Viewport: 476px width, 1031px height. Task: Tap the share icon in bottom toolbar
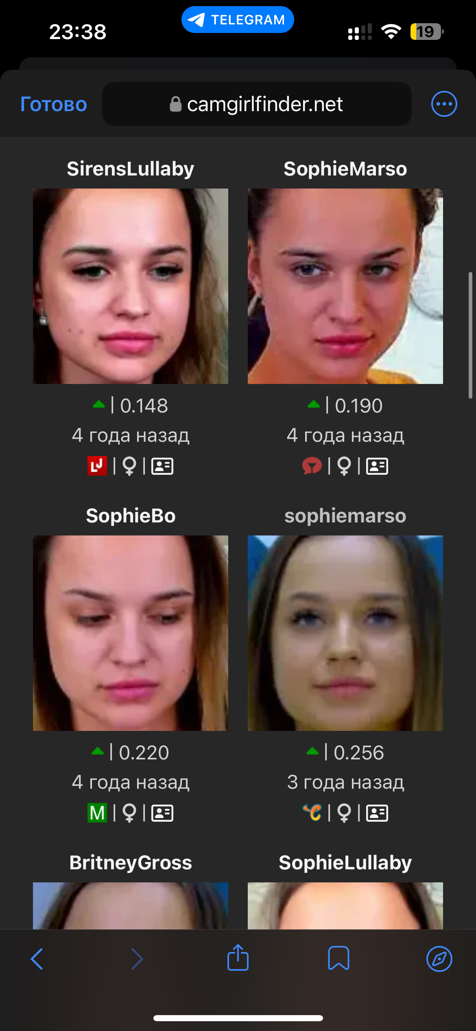point(238,958)
